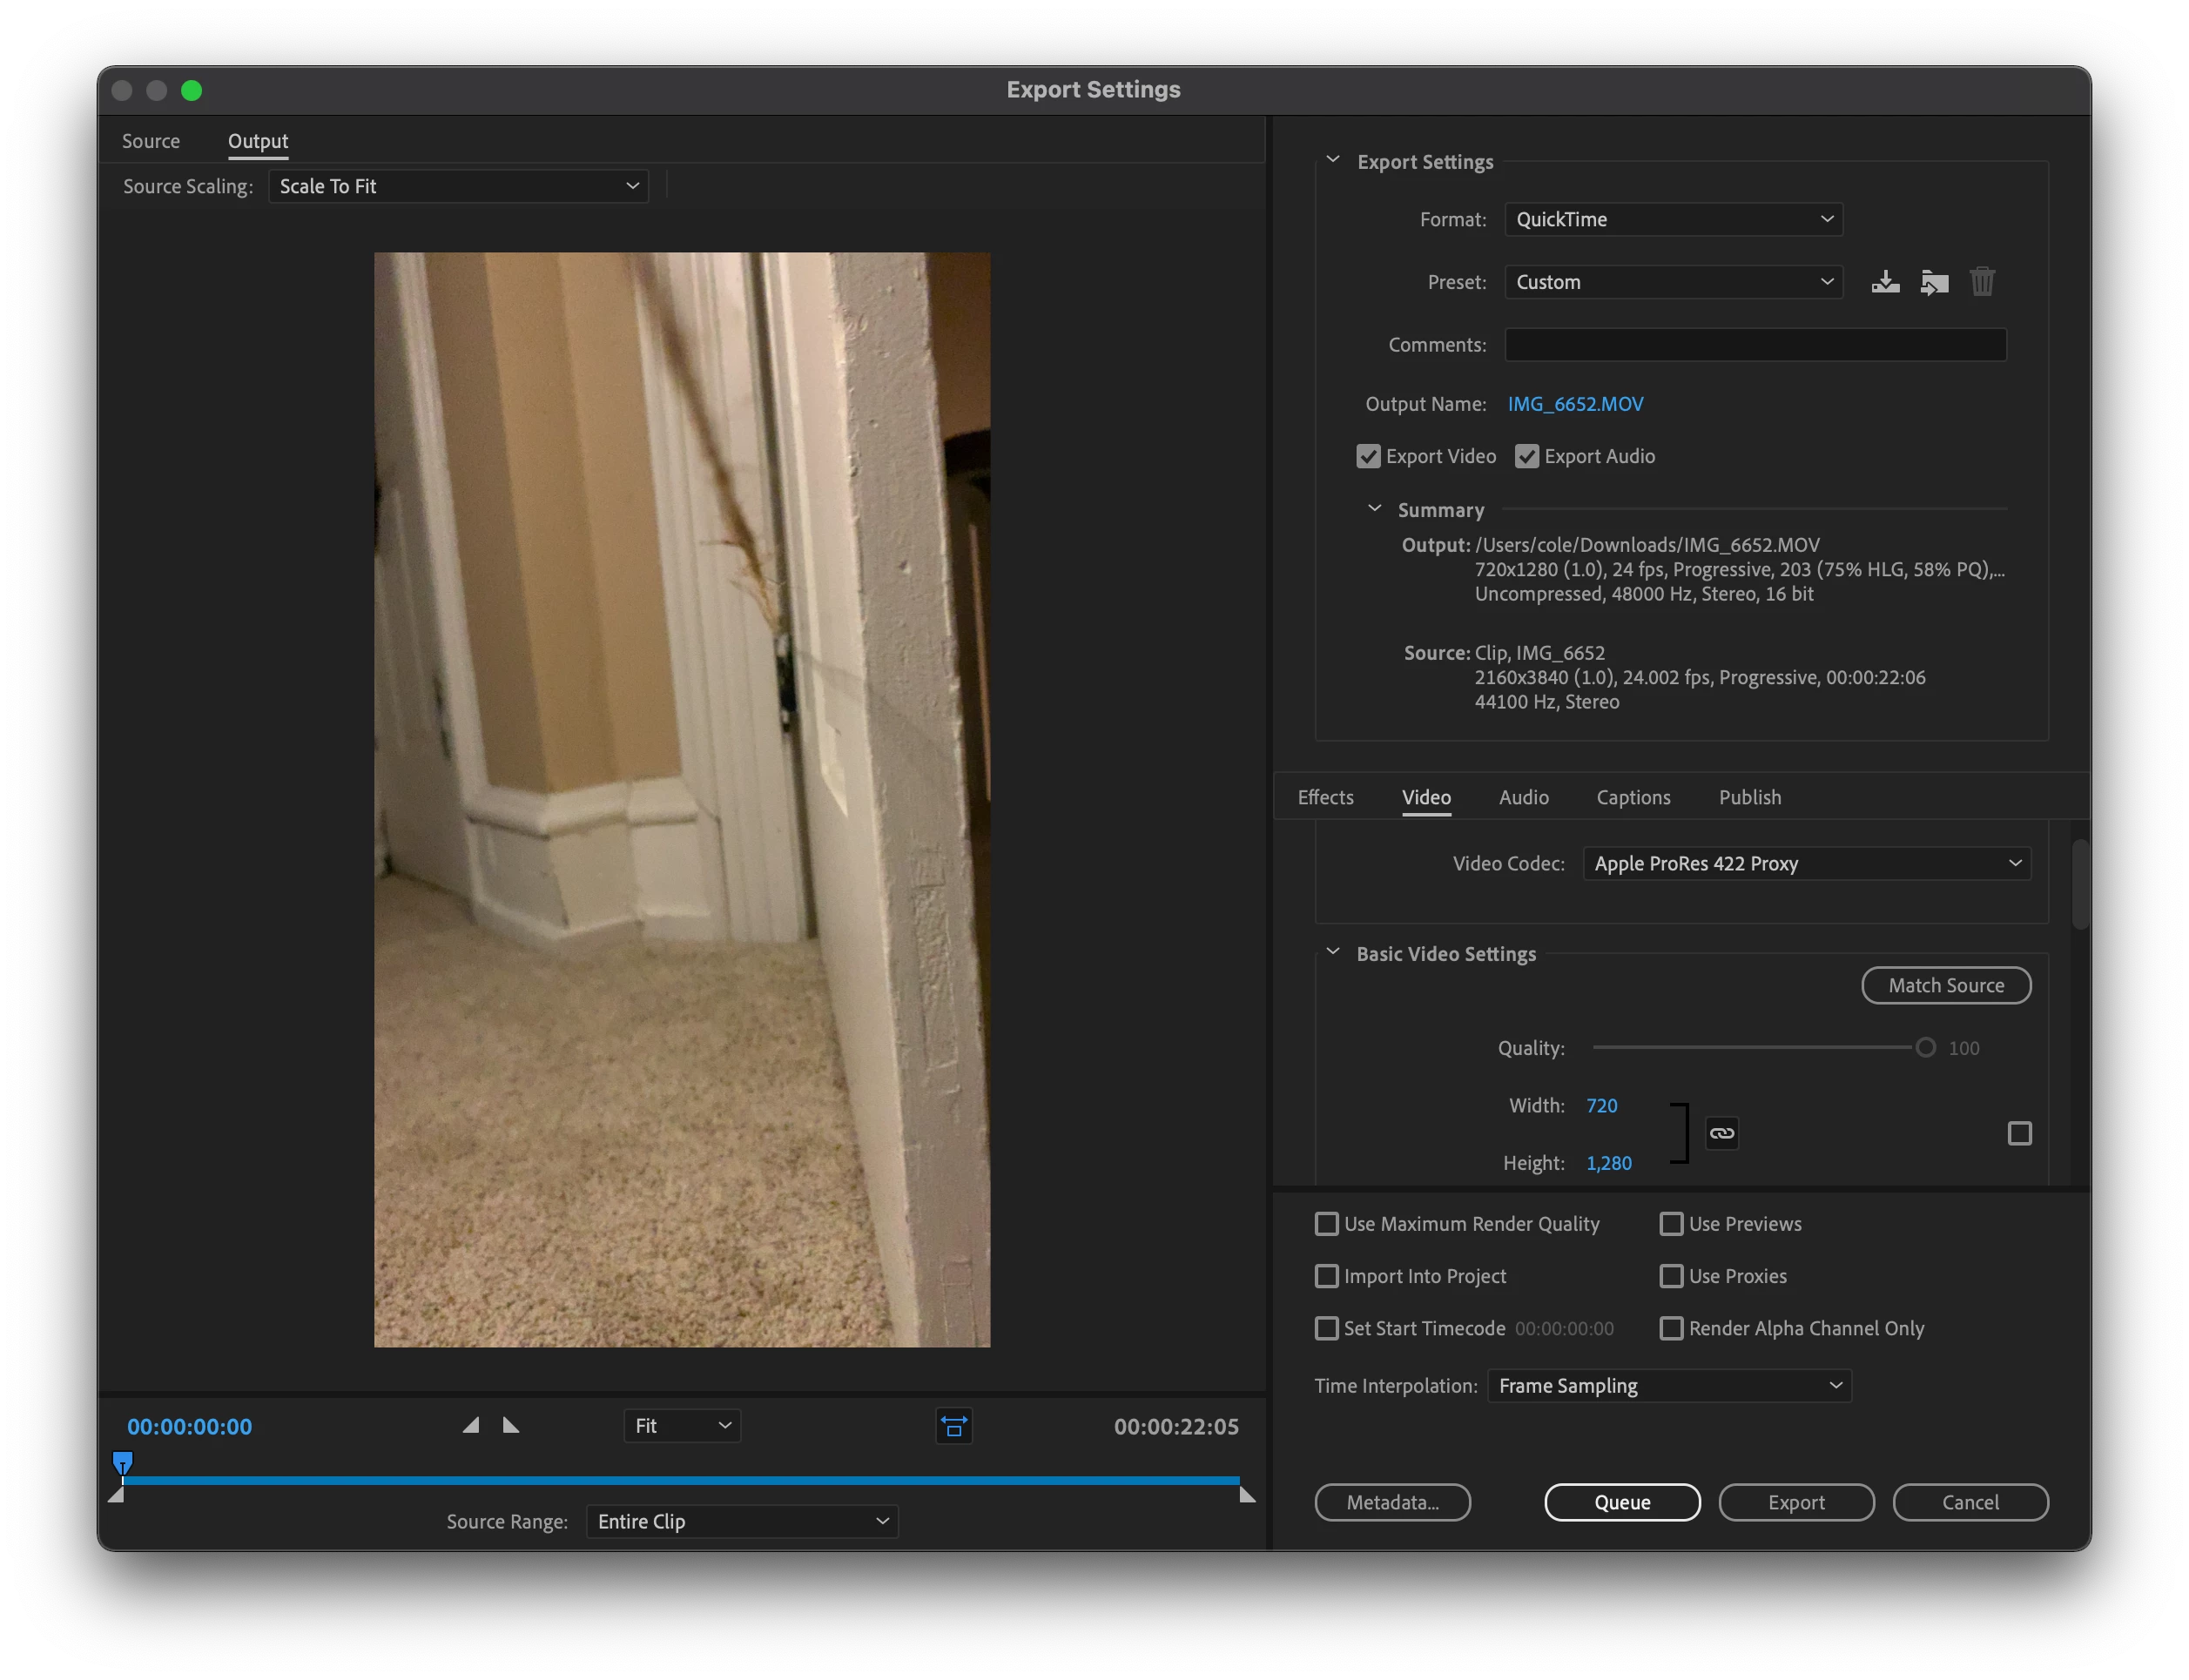This screenshot has height=1680, width=2189.
Task: Click the Quality slider handle
Action: click(x=1925, y=1047)
